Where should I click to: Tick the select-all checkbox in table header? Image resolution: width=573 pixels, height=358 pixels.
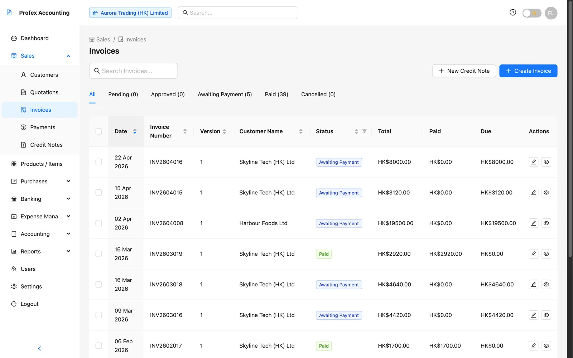click(x=99, y=131)
